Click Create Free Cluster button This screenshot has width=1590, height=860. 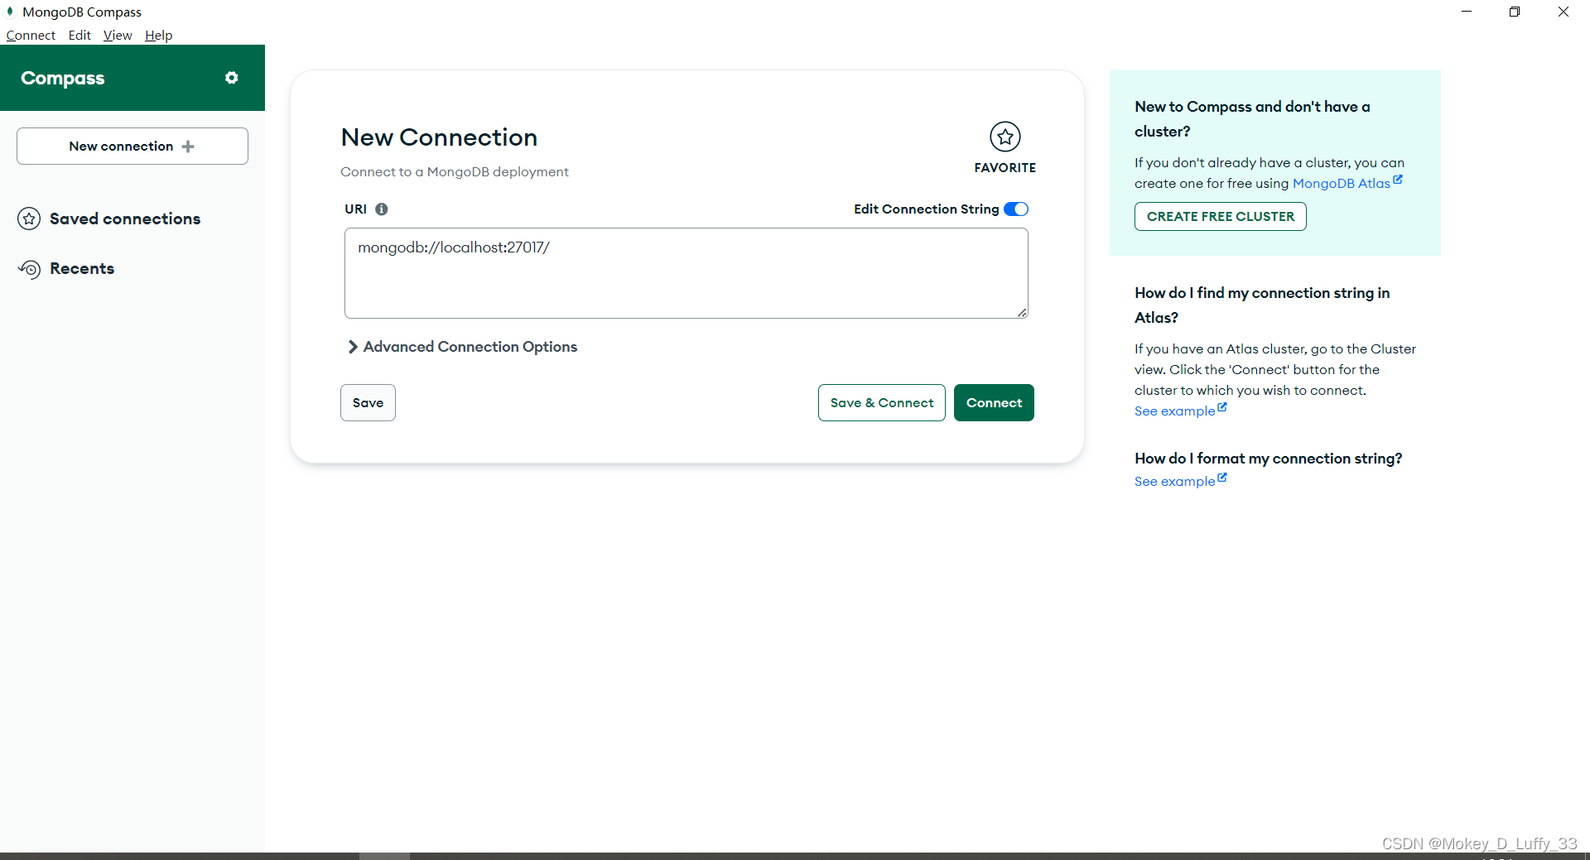[1221, 217]
